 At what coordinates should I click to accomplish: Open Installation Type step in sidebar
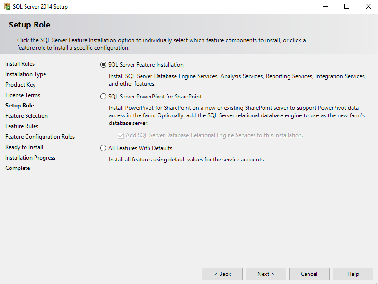[x=26, y=74]
